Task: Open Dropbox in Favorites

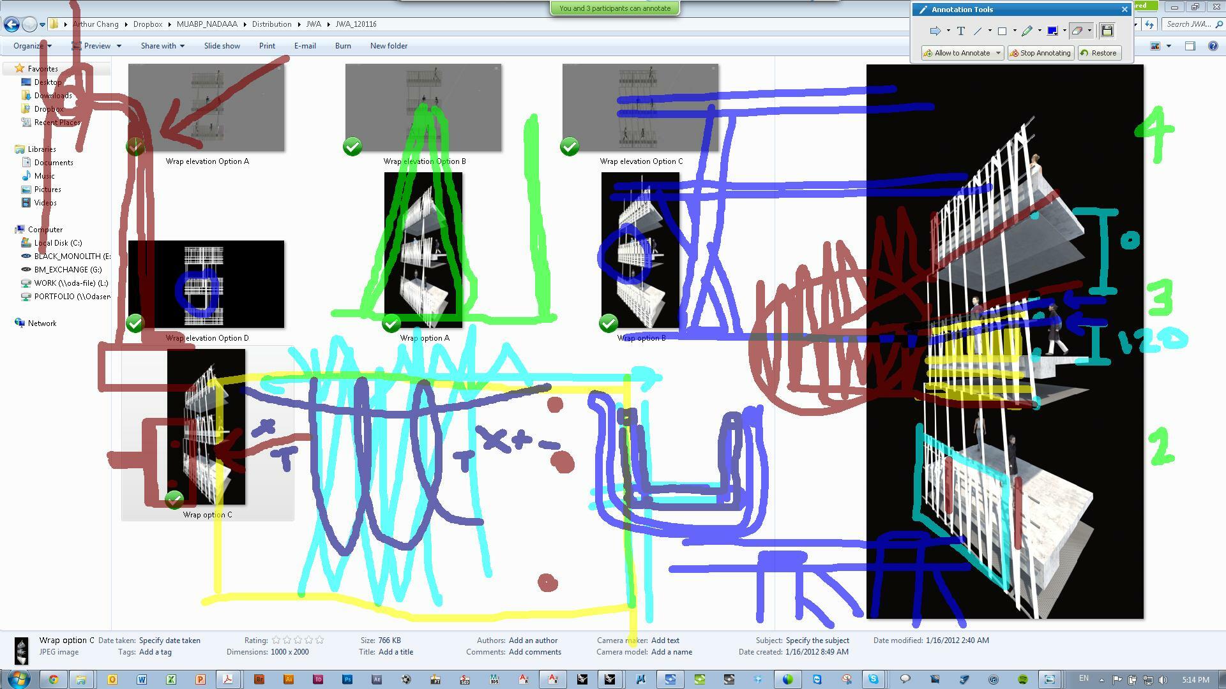Action: pyautogui.click(x=49, y=109)
